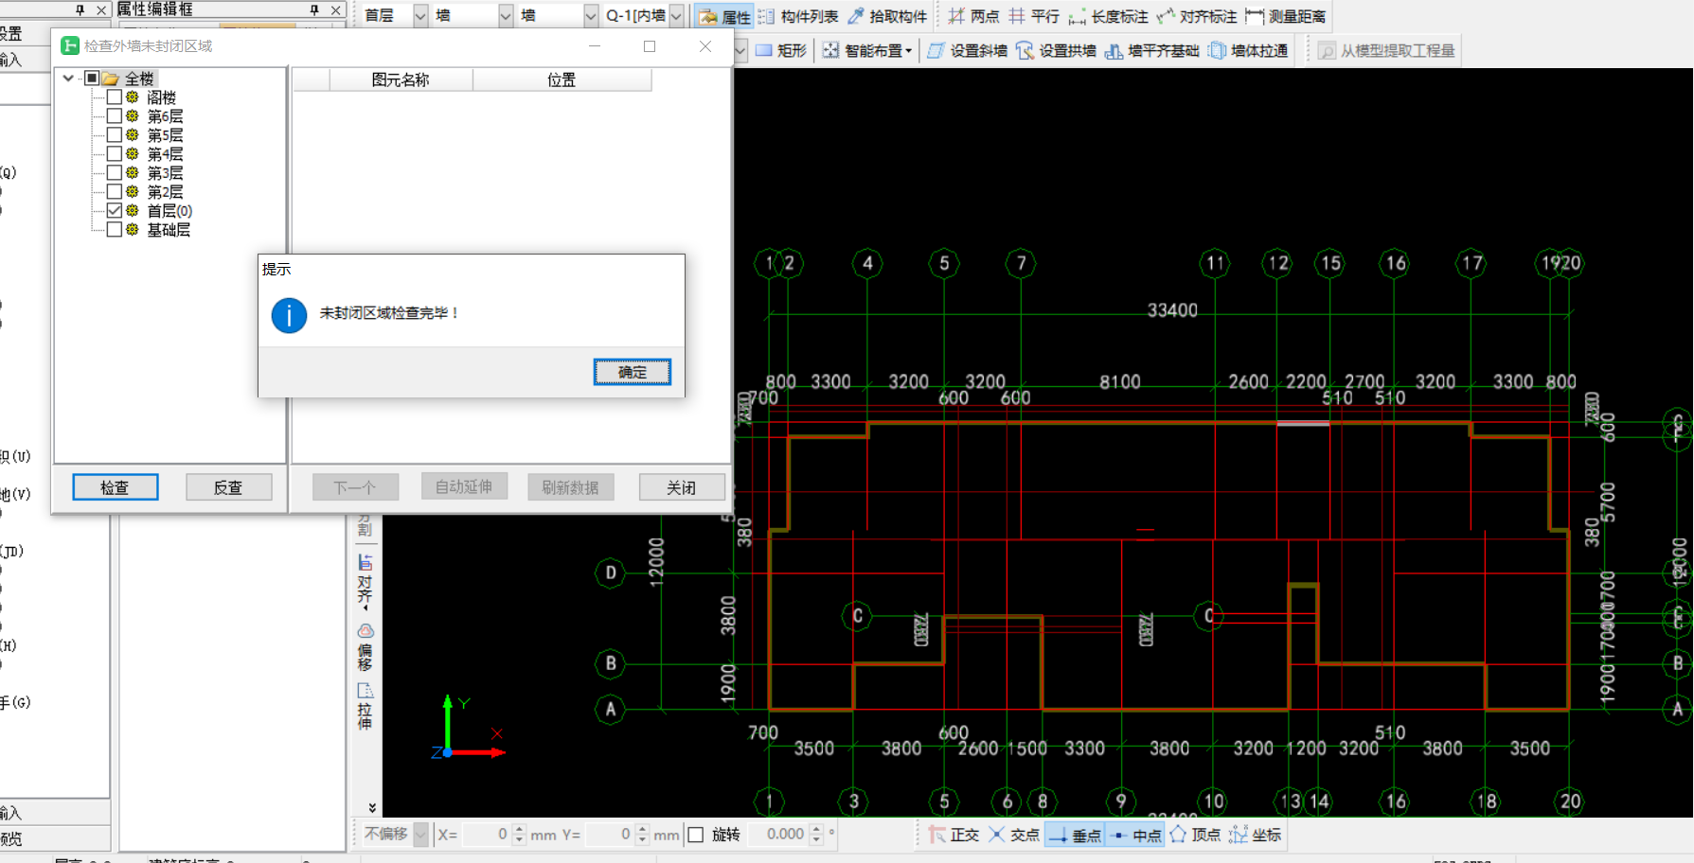Open the 构件列表 component list
Image resolution: width=1694 pixels, height=863 pixels.
(x=799, y=16)
